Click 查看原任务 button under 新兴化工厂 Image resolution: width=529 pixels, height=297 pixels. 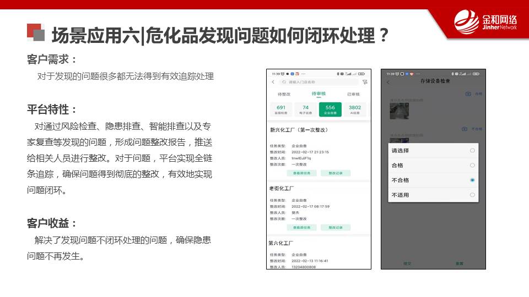point(301,173)
